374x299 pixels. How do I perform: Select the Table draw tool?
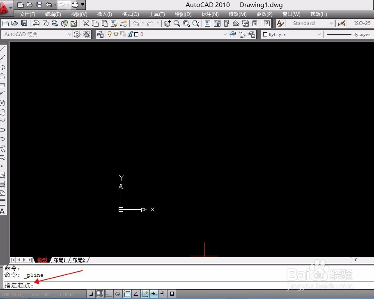[x=2, y=202]
